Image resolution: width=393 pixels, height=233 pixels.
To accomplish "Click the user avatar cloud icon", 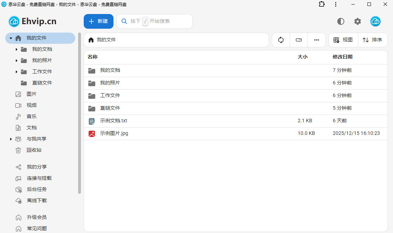I will pyautogui.click(x=375, y=21).
